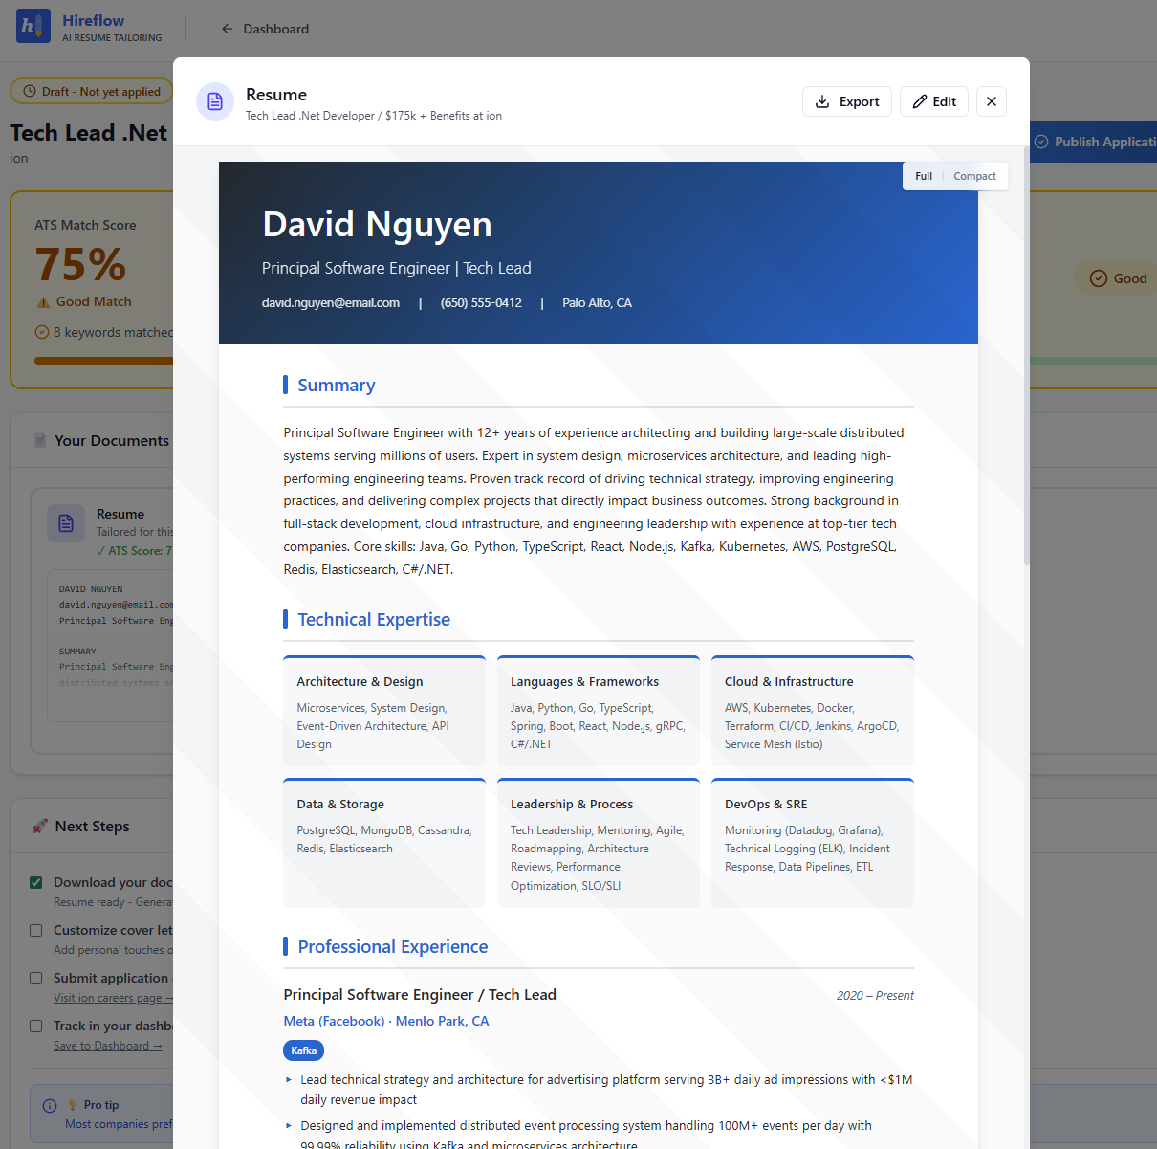
Task: Check the Submit application checkbox
Action: (x=36, y=978)
